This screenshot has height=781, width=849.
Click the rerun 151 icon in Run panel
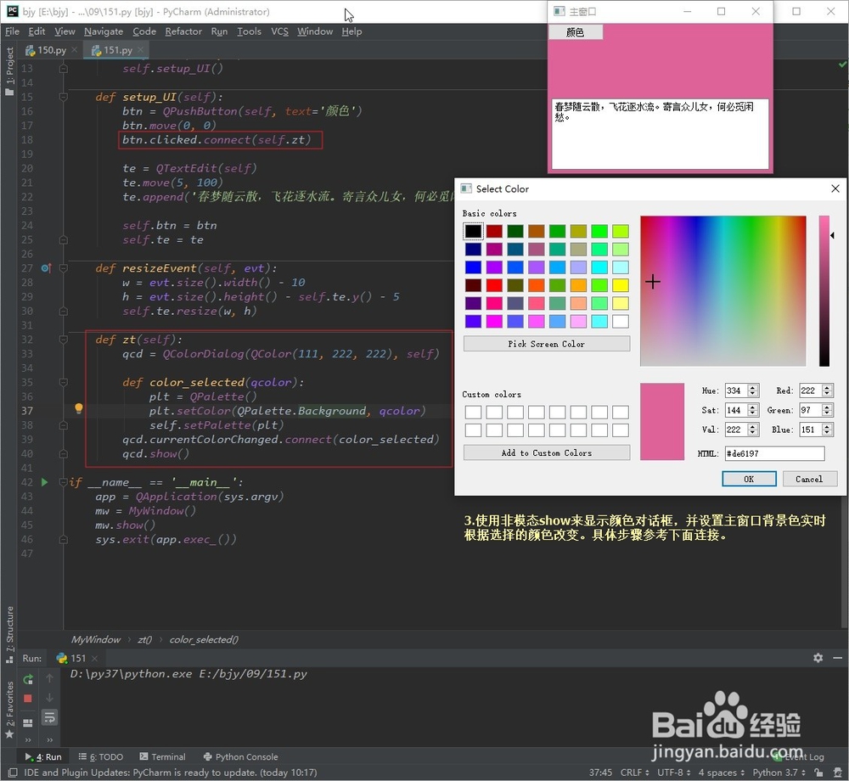point(28,679)
